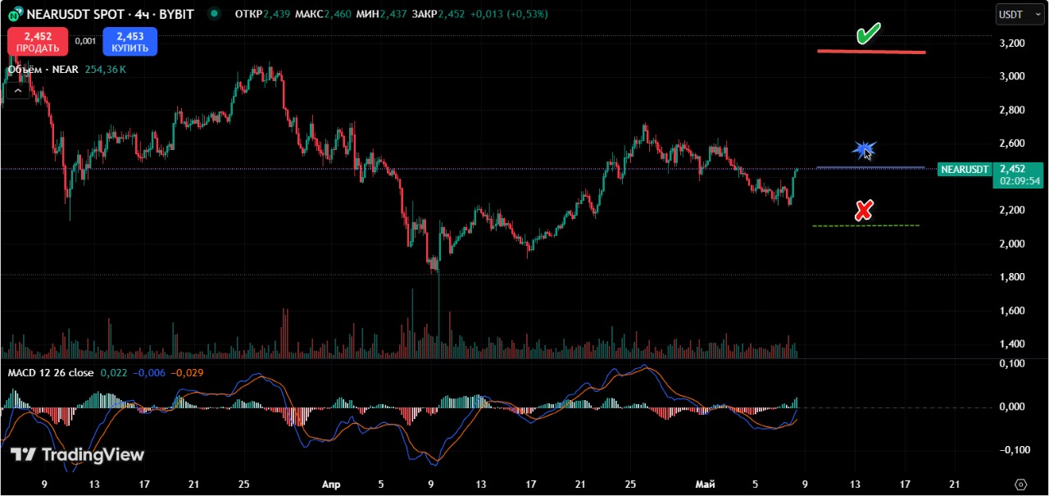Click the green checkmark sticker
Viewport: 1049px width, 496px height.
868,34
